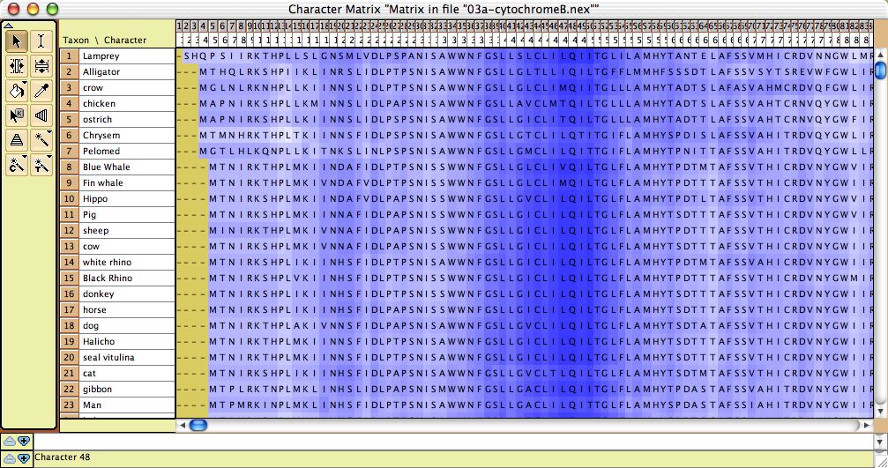Select row number 20 for seal vitulina
The height and width of the screenshot is (468, 888).
[x=69, y=358]
